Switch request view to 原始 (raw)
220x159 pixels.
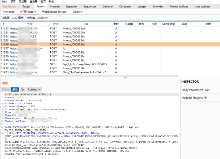[15, 89]
